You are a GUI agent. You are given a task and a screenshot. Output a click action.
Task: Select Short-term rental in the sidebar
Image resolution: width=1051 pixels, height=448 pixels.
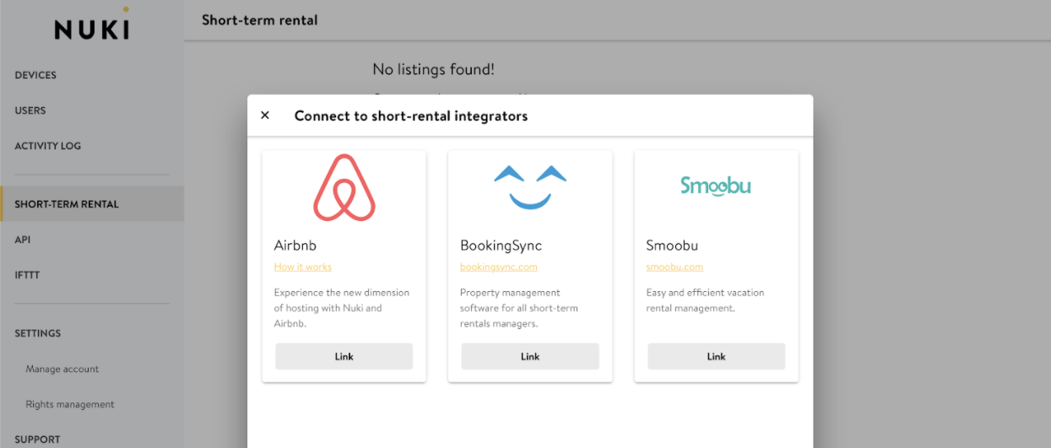[67, 204]
